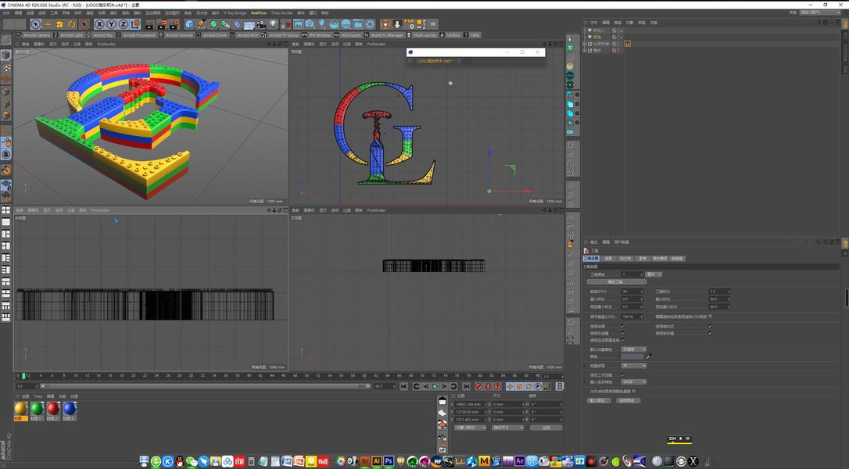Expand the third object row in Object Manager
Screen dimensions: 849x469
(586, 43)
